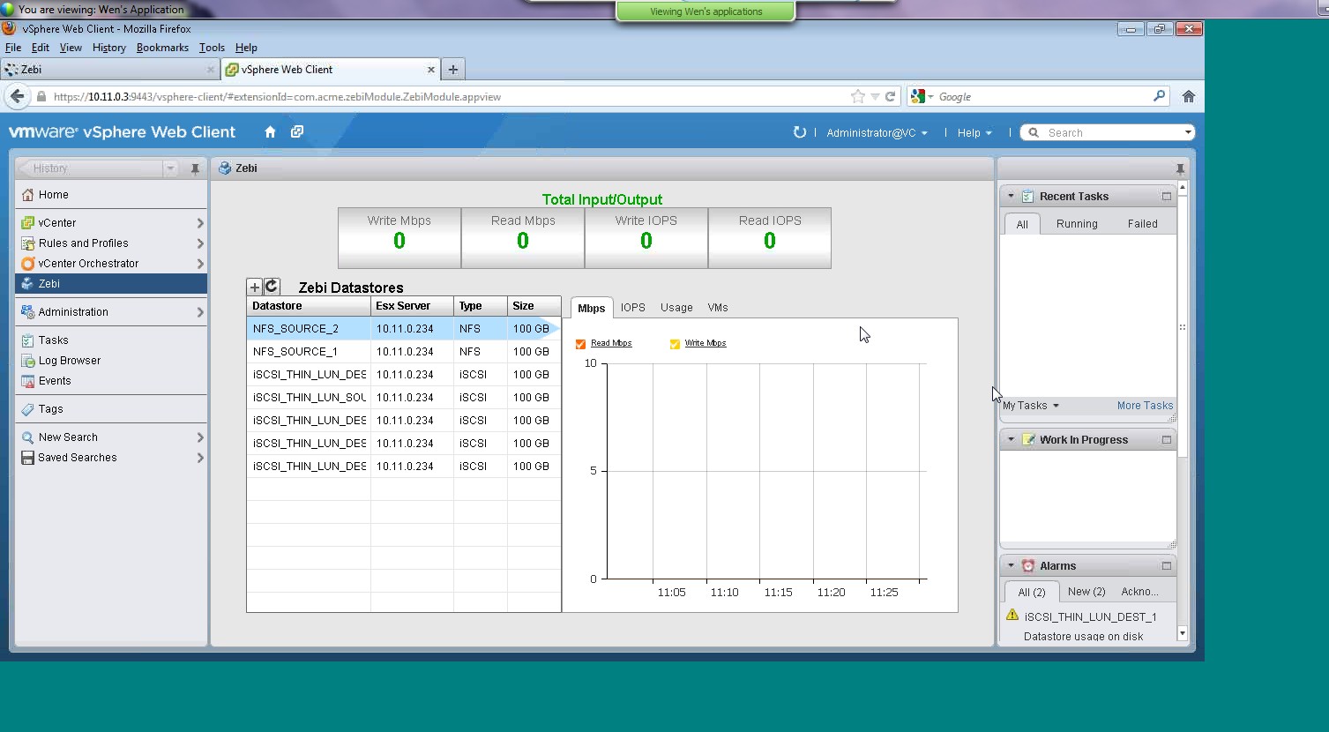
Task: Refresh the Zebi Datastores list
Action: pyautogui.click(x=272, y=287)
